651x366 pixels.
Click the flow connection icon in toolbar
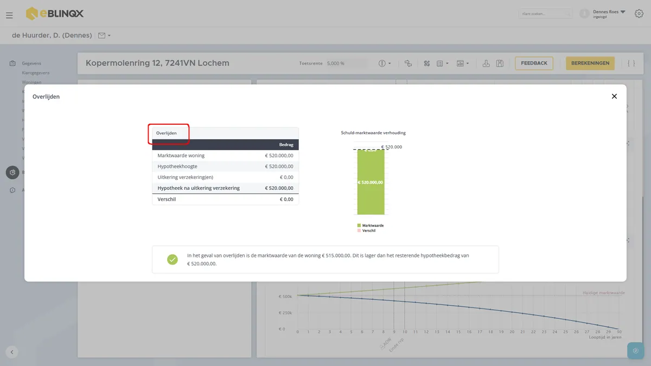[408, 63]
